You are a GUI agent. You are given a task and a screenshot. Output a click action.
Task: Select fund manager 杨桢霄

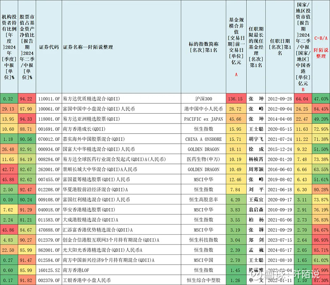tap(256, 159)
